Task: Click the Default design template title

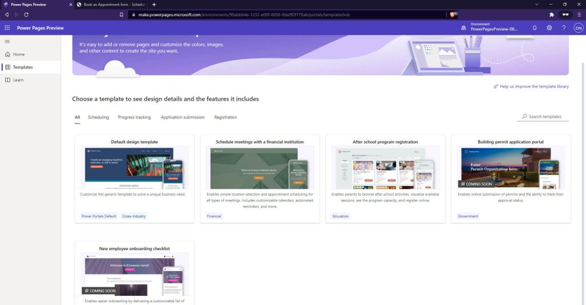Action: [134, 142]
